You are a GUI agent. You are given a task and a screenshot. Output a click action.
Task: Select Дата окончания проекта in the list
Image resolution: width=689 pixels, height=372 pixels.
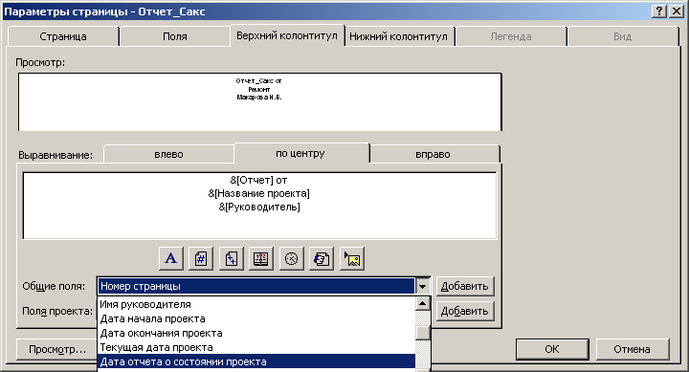coord(256,334)
